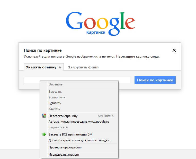Viewport: 196px width, 159px height.
Task: Focus the image URL input field
Action: coord(77,80)
